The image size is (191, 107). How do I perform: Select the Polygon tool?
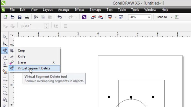(x=5, y=93)
